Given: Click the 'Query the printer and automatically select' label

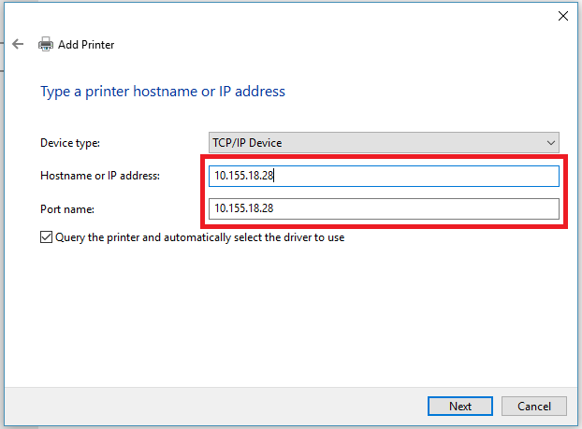Looking at the screenshot, I should click(x=200, y=237).
